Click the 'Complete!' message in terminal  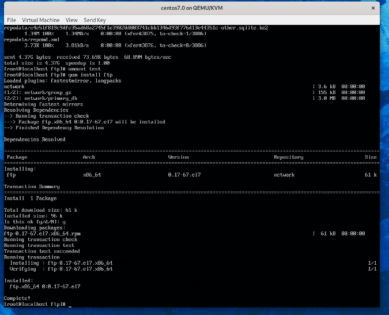tap(16, 298)
